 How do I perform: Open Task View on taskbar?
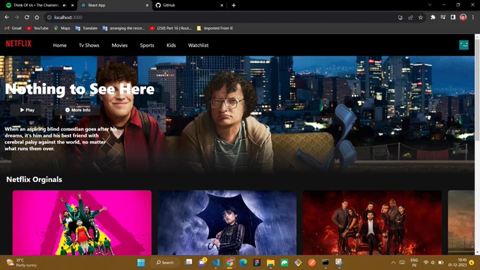[x=189, y=262]
